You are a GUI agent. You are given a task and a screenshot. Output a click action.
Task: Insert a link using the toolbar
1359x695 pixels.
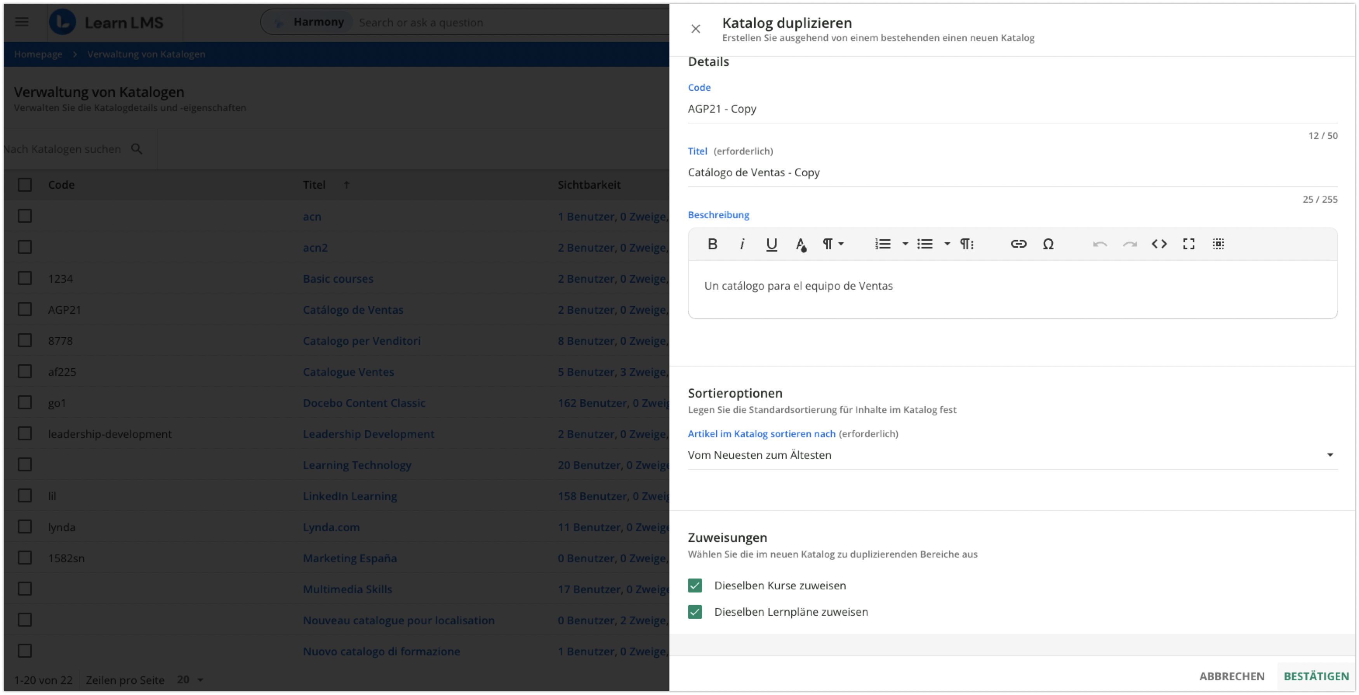[x=1018, y=244]
